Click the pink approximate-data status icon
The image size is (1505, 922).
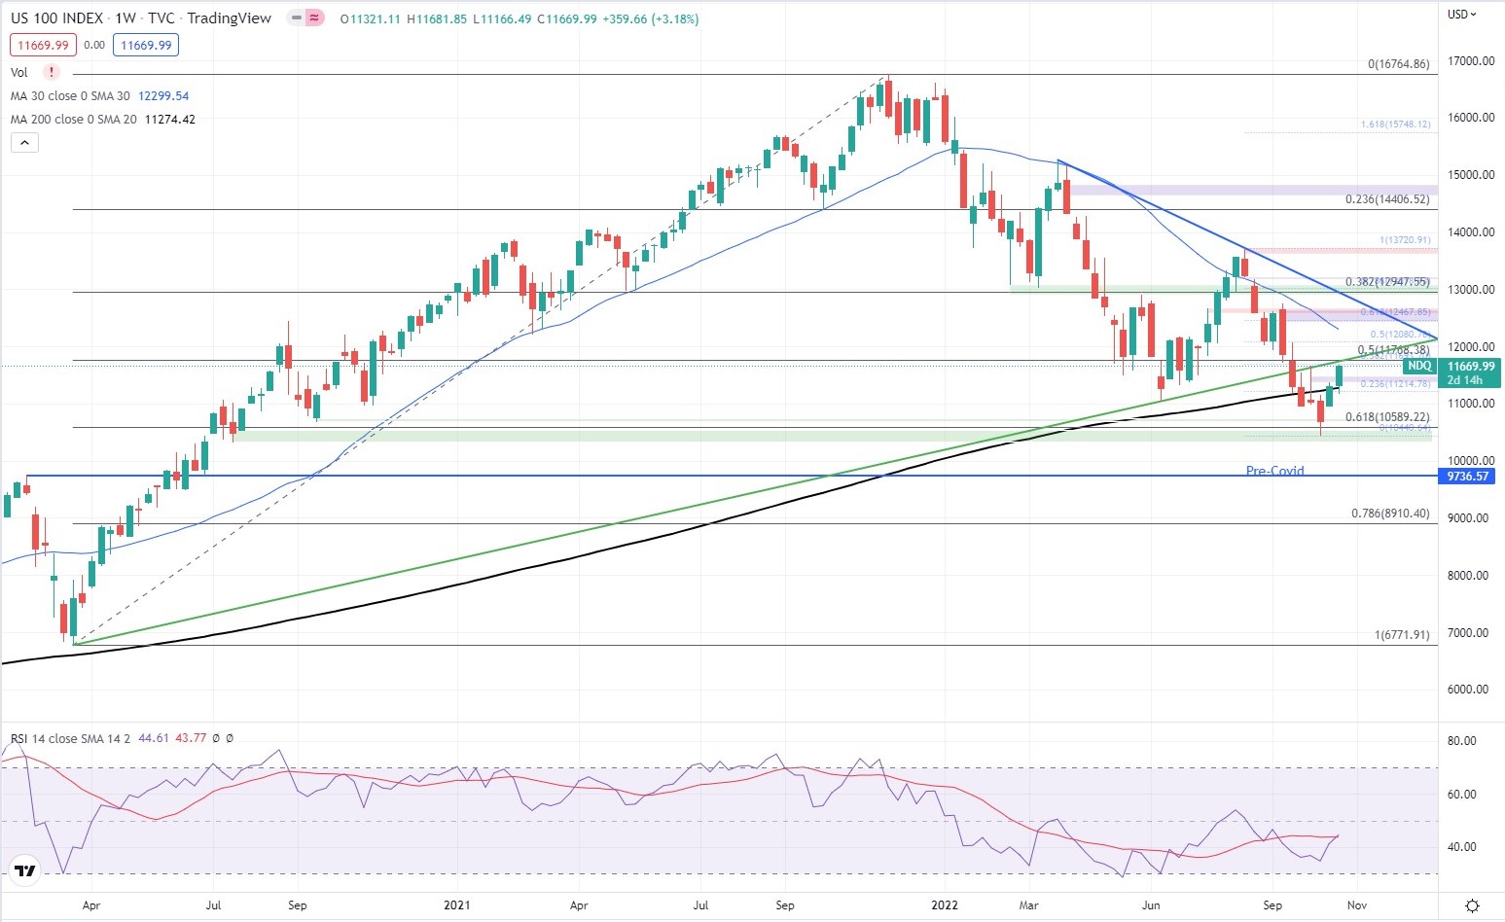tap(313, 18)
